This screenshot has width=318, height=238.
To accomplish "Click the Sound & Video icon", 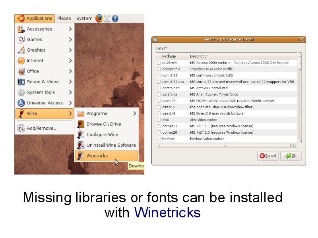I will pyautogui.click(x=21, y=82).
